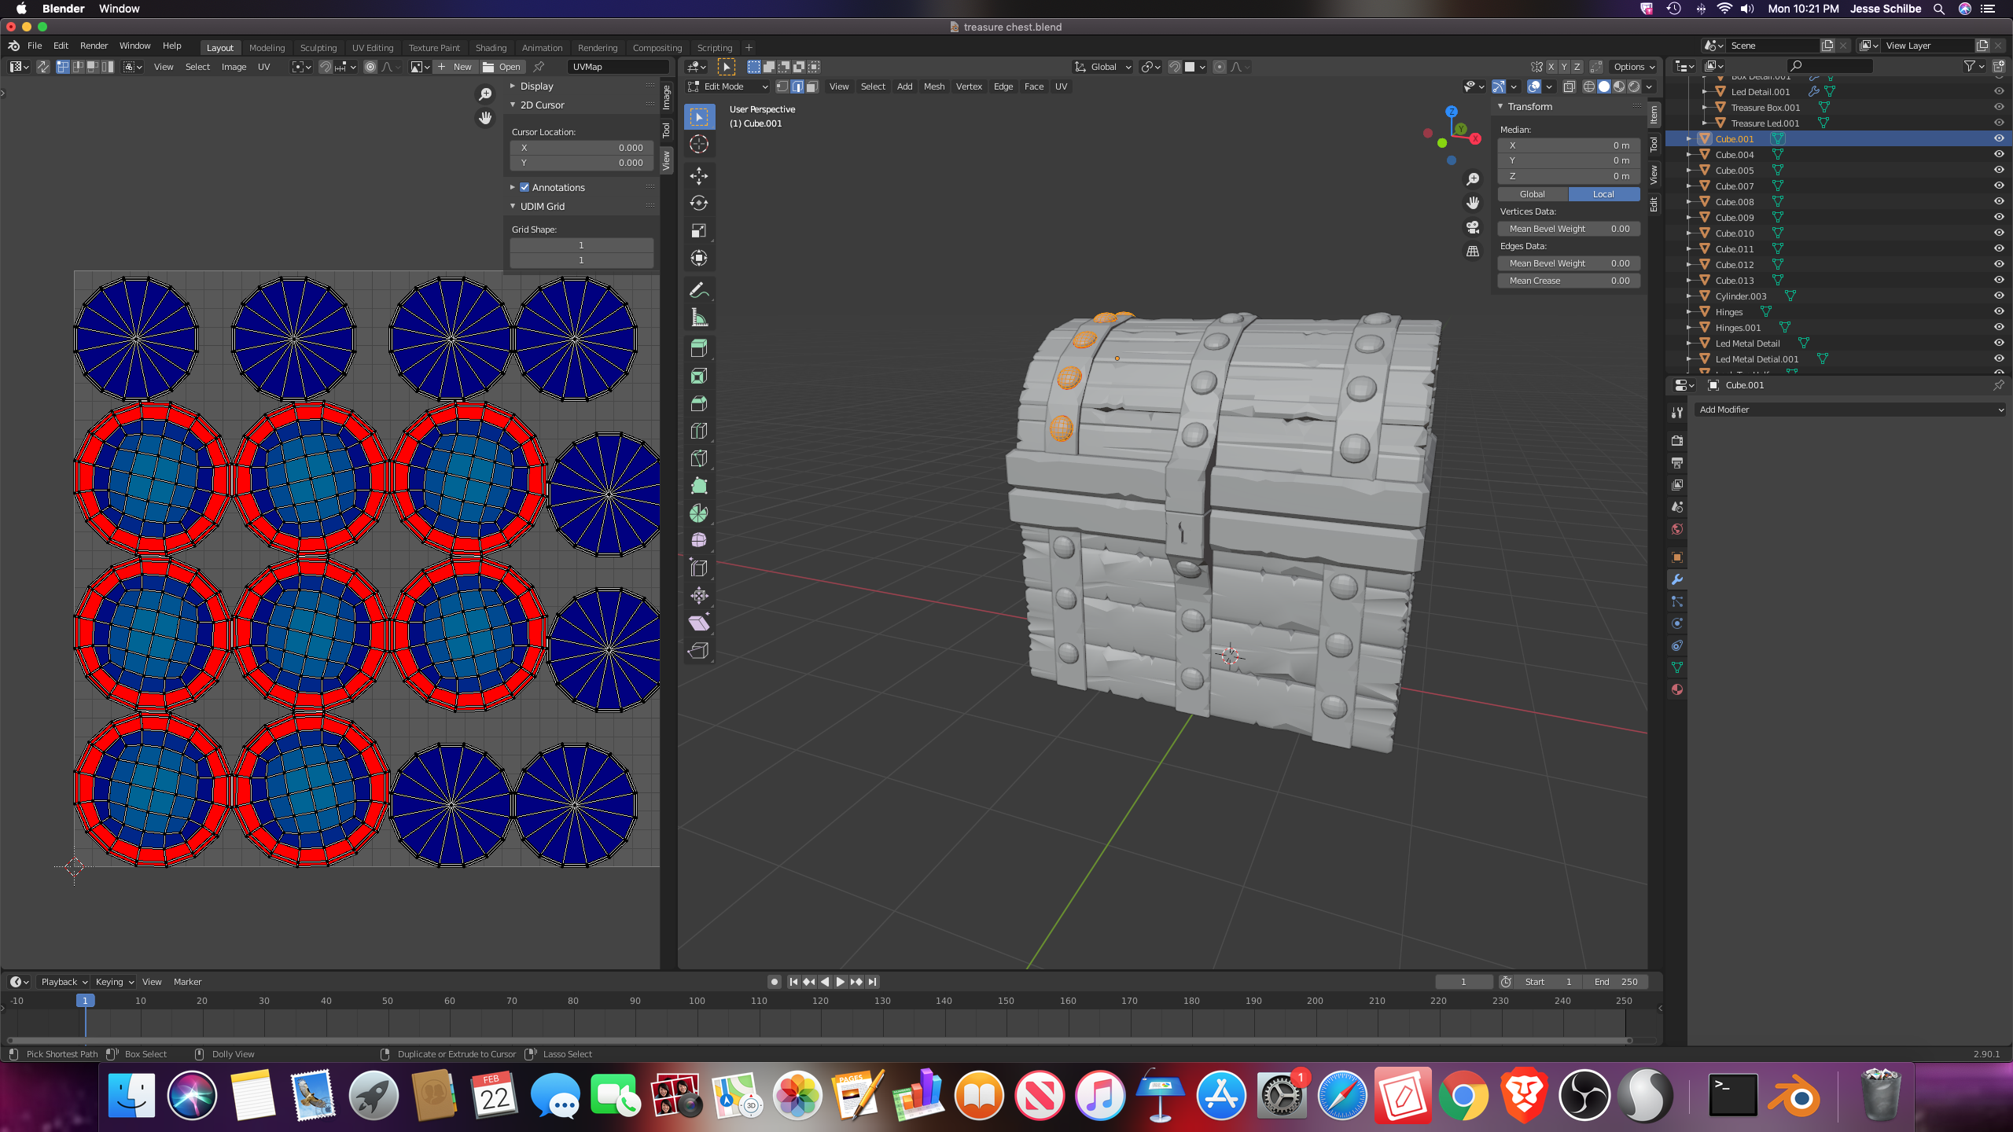Hide Cube.004 using its eye icon

click(x=1998, y=154)
